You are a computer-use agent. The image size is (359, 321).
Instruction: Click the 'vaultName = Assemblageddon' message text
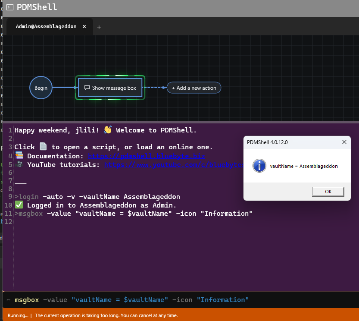pyautogui.click(x=304, y=166)
